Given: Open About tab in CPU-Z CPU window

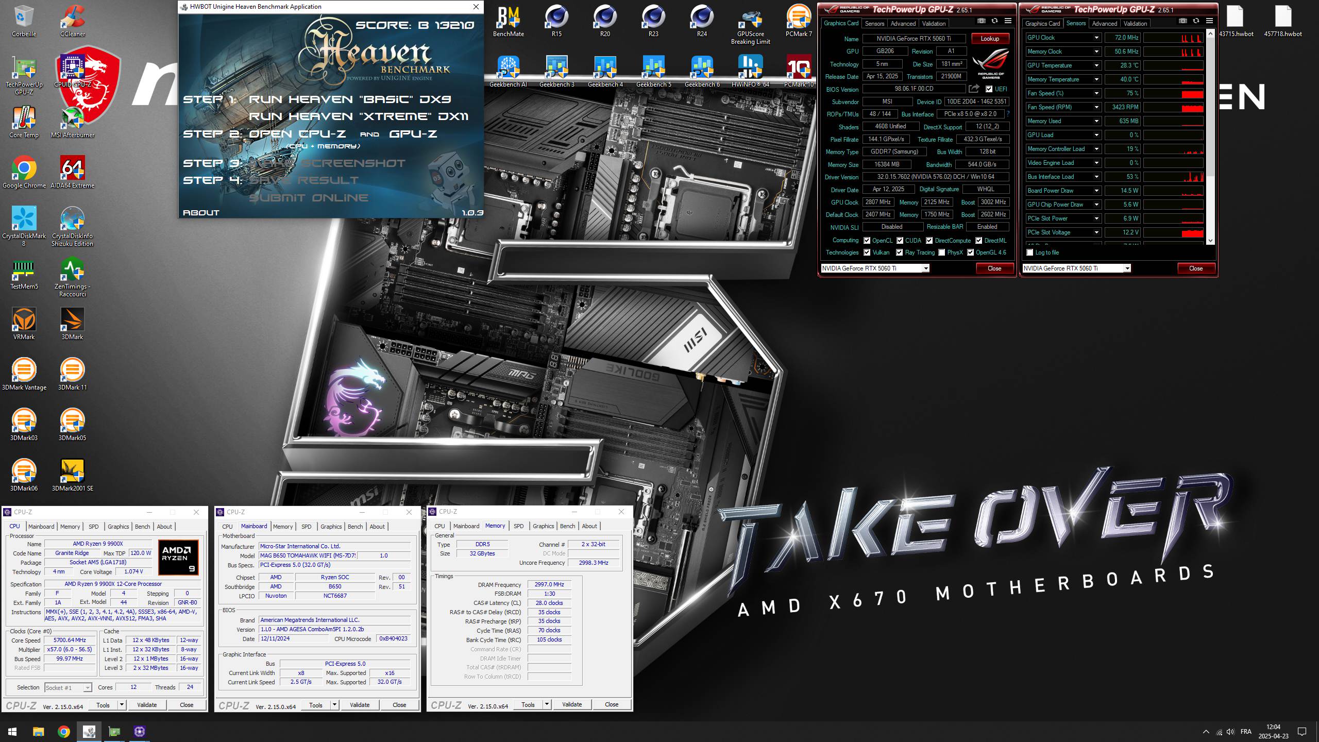Looking at the screenshot, I should (164, 527).
